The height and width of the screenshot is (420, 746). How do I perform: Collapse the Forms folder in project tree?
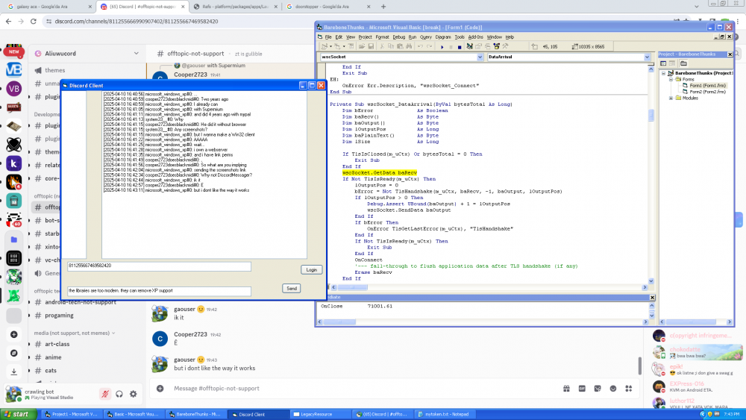[671, 79]
